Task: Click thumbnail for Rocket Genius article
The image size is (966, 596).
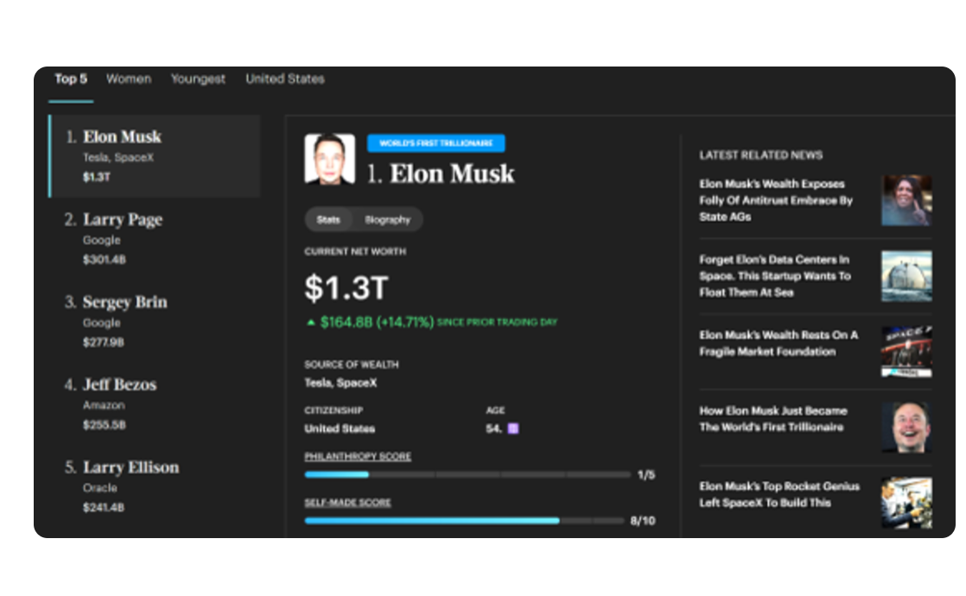Action: click(906, 503)
